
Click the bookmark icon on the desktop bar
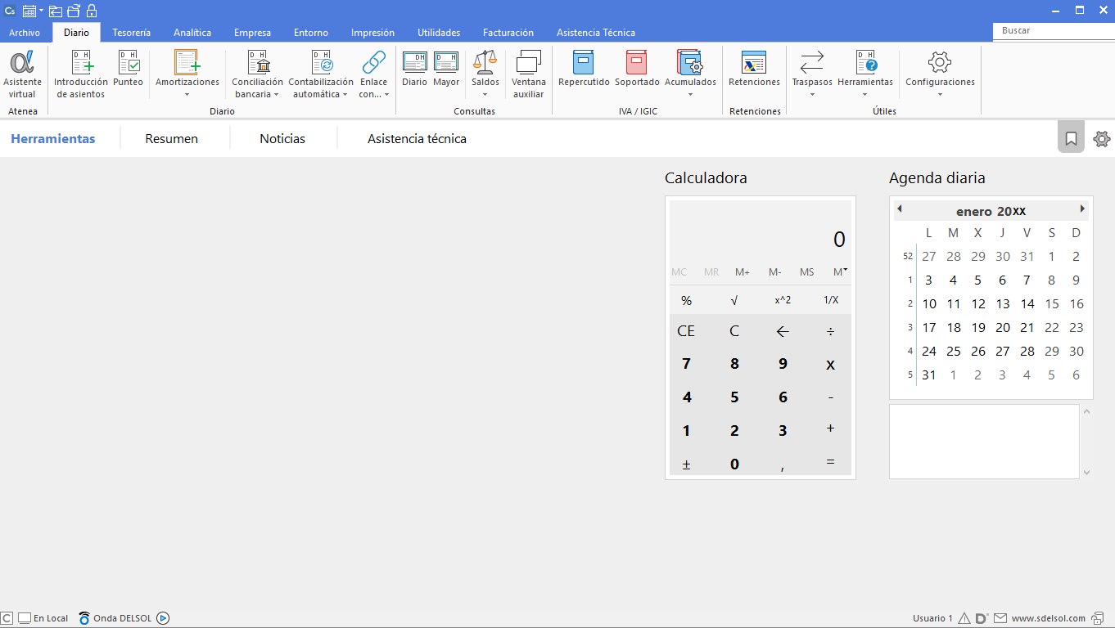[x=1071, y=138]
